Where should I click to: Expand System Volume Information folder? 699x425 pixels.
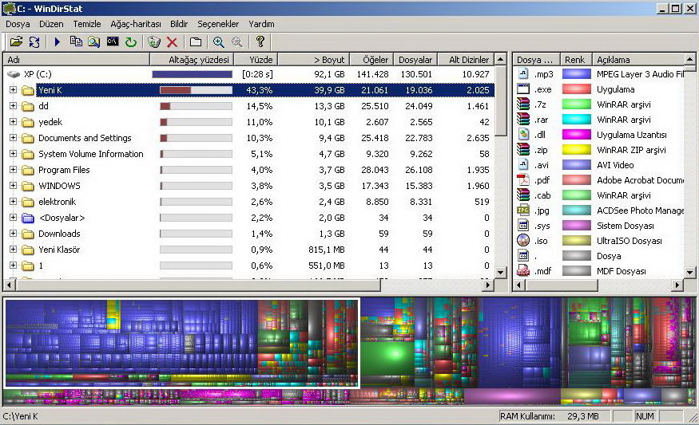[13, 154]
